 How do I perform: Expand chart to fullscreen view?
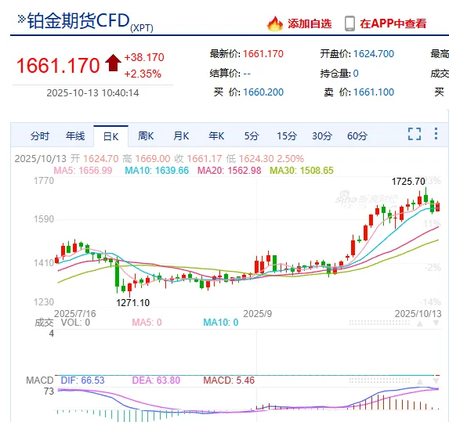415,134
